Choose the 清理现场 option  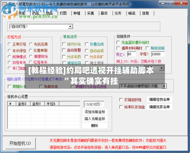point(31,56)
